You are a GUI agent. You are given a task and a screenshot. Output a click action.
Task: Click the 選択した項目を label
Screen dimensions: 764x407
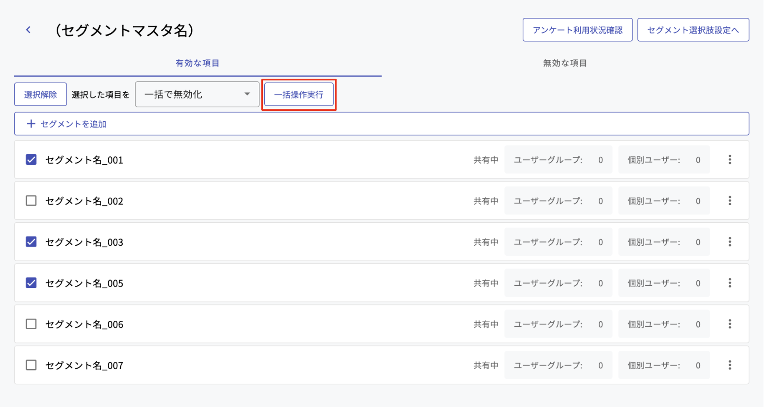point(101,94)
